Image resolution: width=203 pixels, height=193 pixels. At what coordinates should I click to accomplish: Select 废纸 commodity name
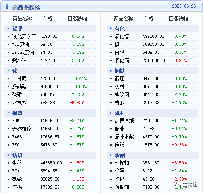click(x=119, y=145)
